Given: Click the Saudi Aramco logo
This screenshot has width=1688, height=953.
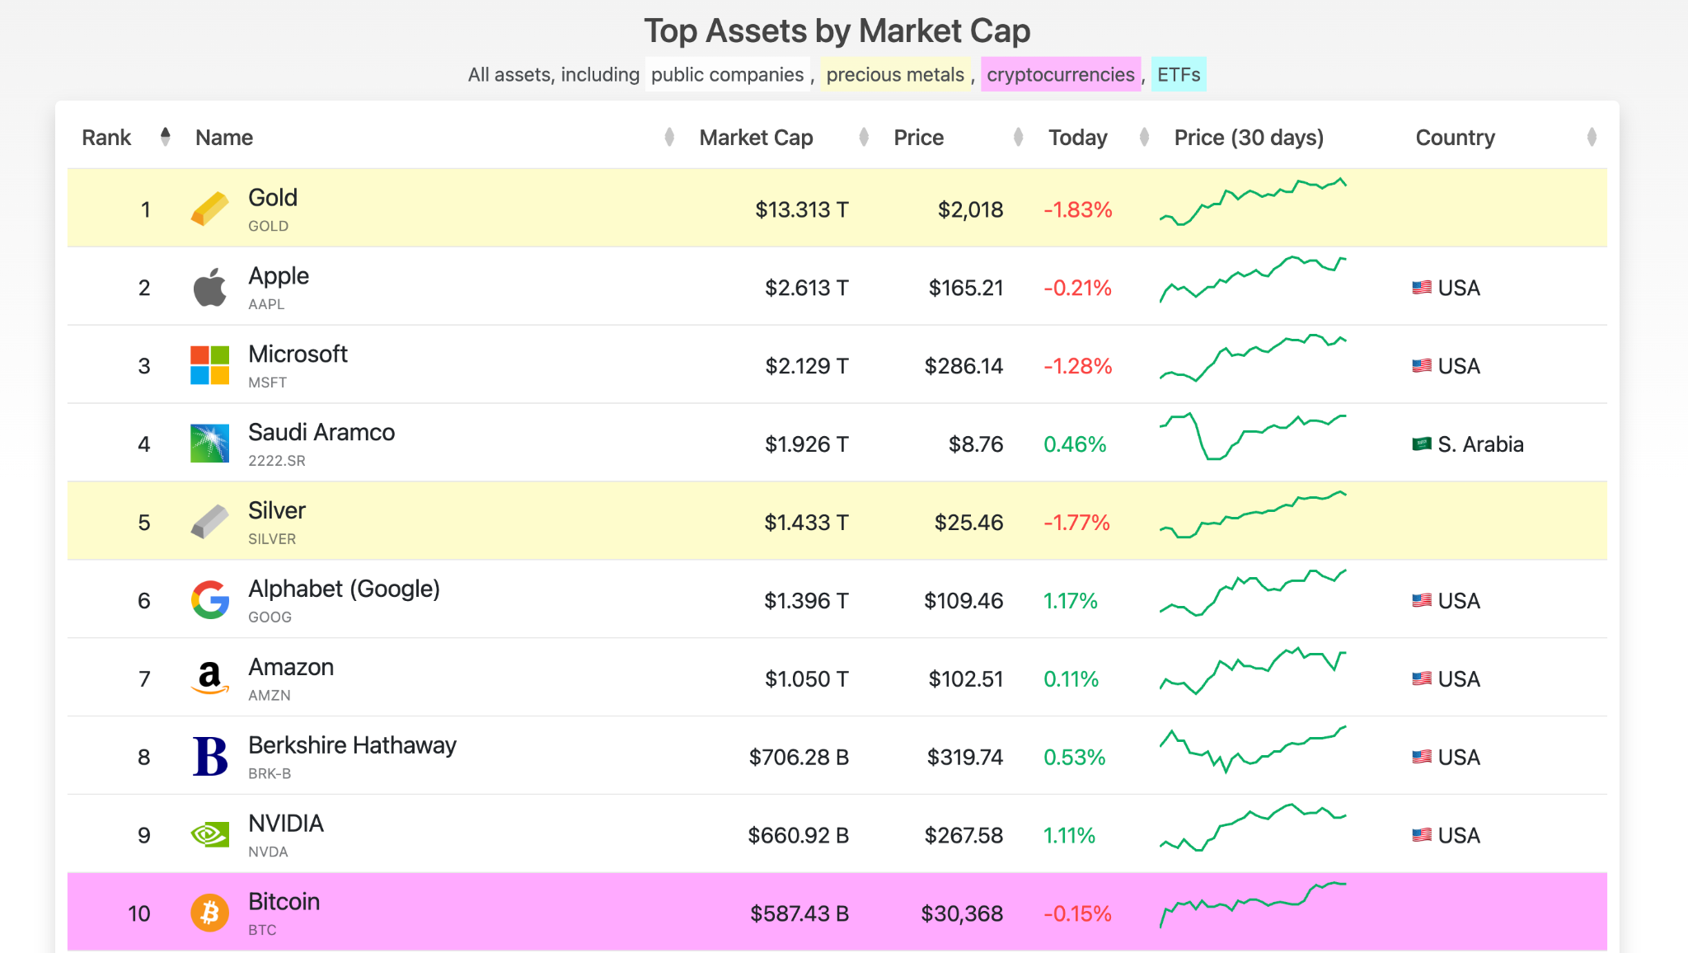Looking at the screenshot, I should pyautogui.click(x=209, y=444).
